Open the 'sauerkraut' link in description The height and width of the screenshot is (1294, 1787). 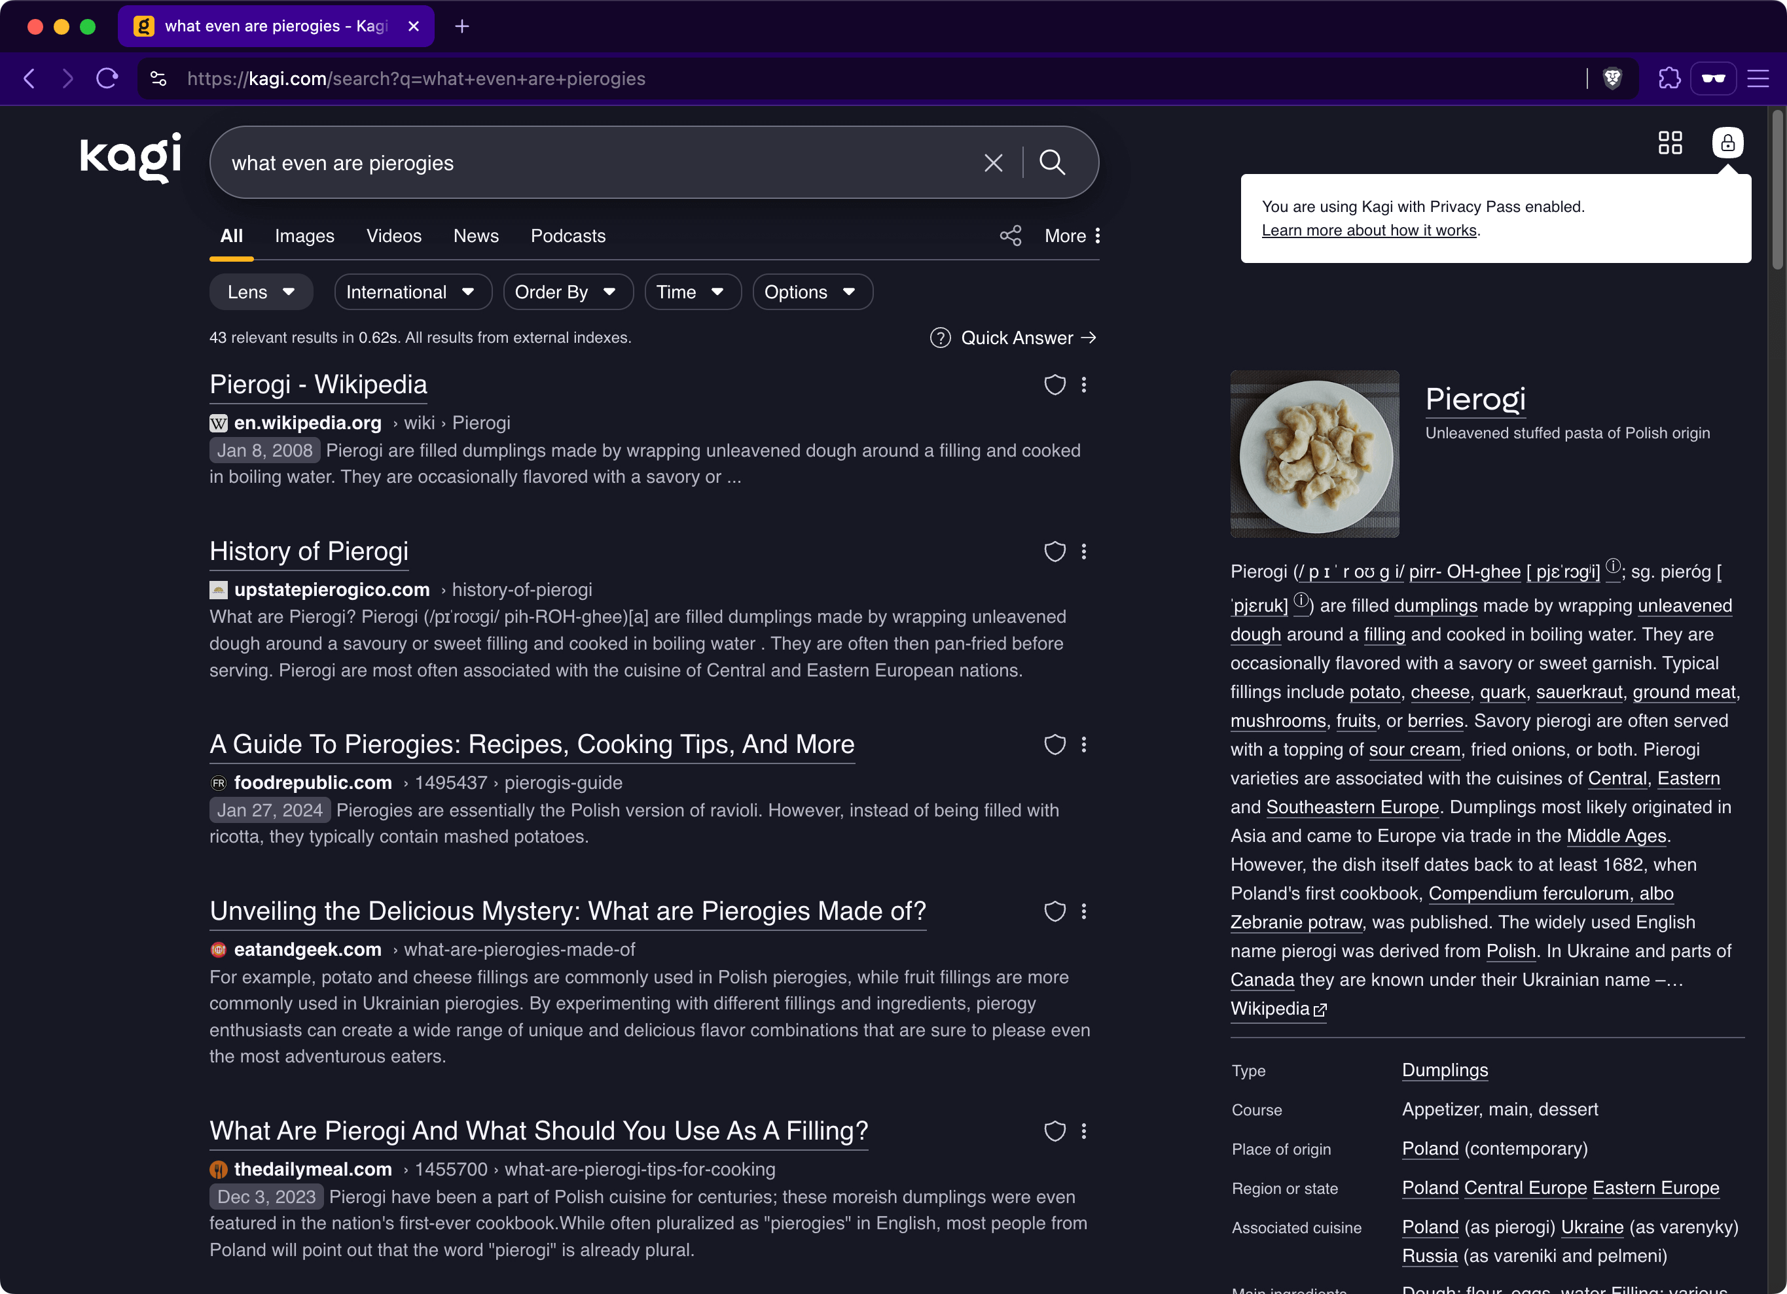click(1579, 692)
